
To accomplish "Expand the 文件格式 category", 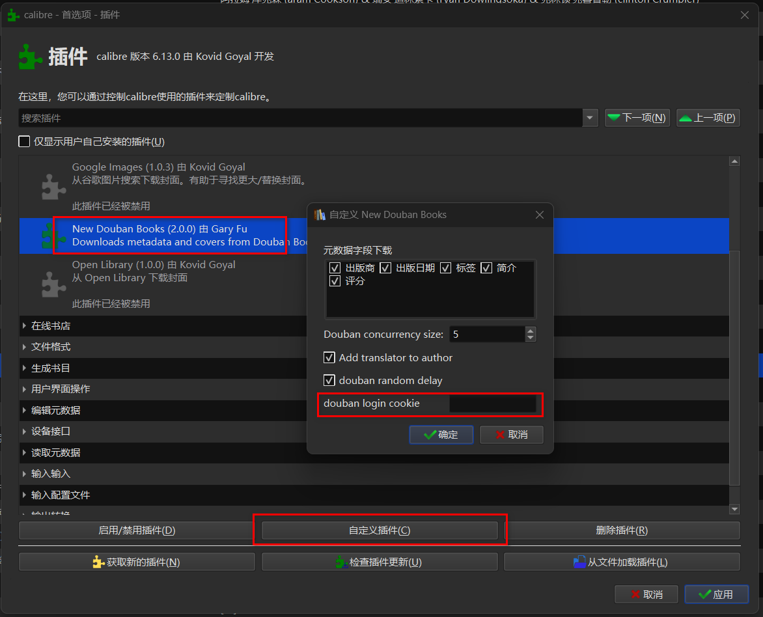I will pos(24,346).
